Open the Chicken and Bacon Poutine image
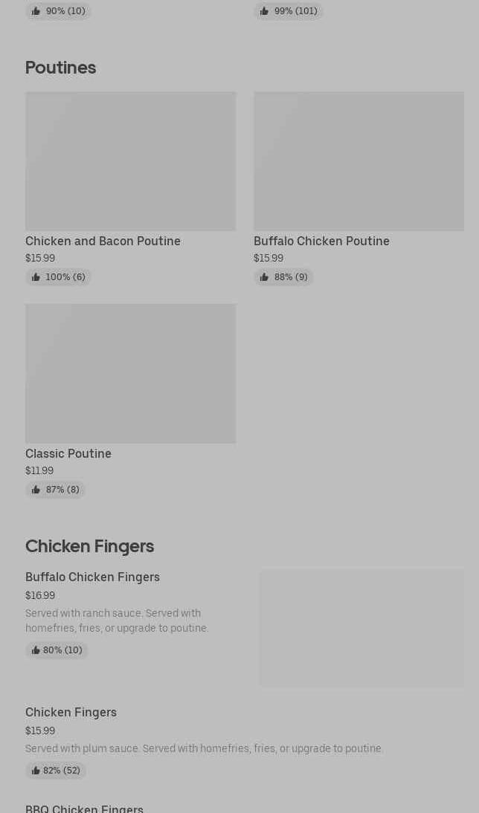The height and width of the screenshot is (813, 479). [x=130, y=161]
